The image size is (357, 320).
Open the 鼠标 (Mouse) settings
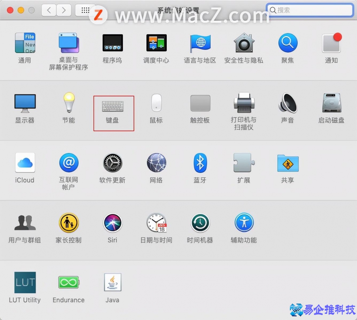(x=156, y=105)
